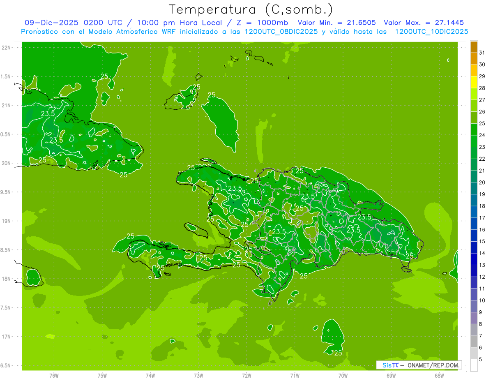This screenshot has height=381, width=493.
Task: Select the '1200UTC_10DIC2025' valid-until time text
Action: pyautogui.click(x=431, y=32)
